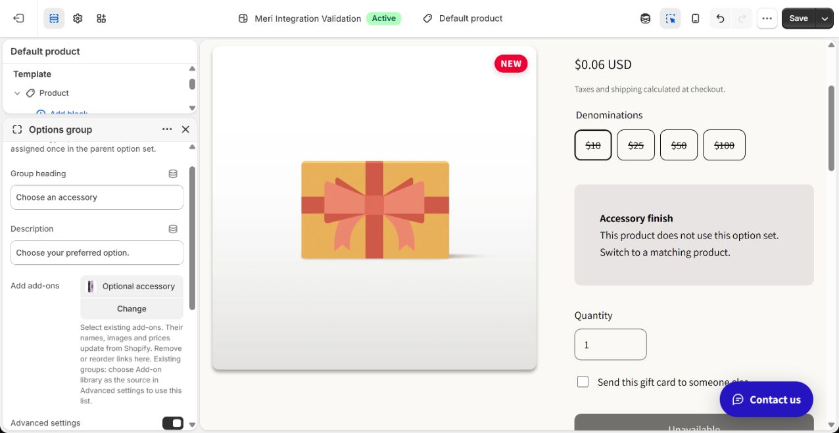Connect dynamic source for Group heading

tap(173, 173)
